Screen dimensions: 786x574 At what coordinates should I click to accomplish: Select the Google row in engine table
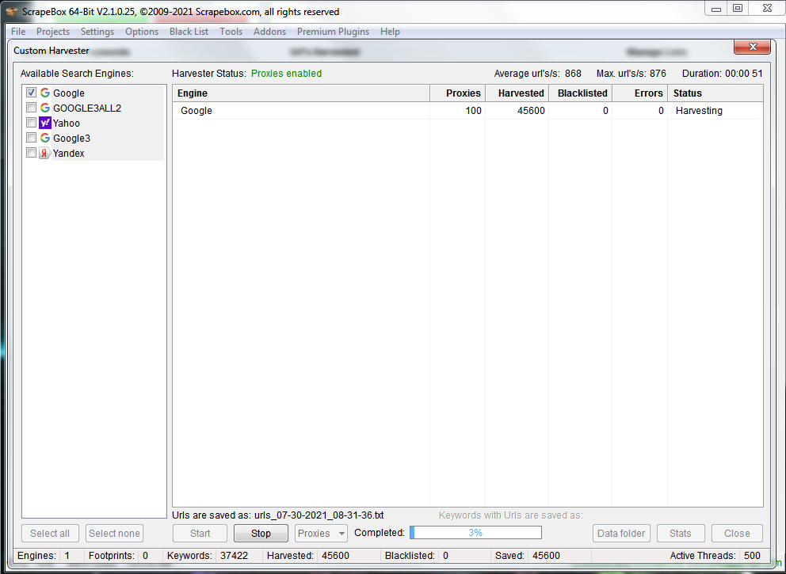coord(467,111)
